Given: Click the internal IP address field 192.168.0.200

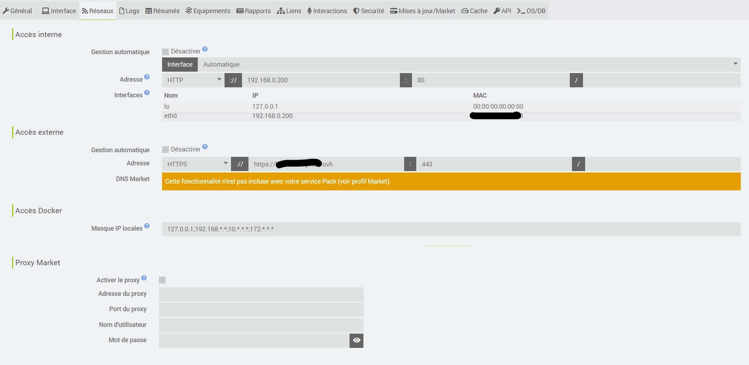Looking at the screenshot, I should [x=321, y=80].
